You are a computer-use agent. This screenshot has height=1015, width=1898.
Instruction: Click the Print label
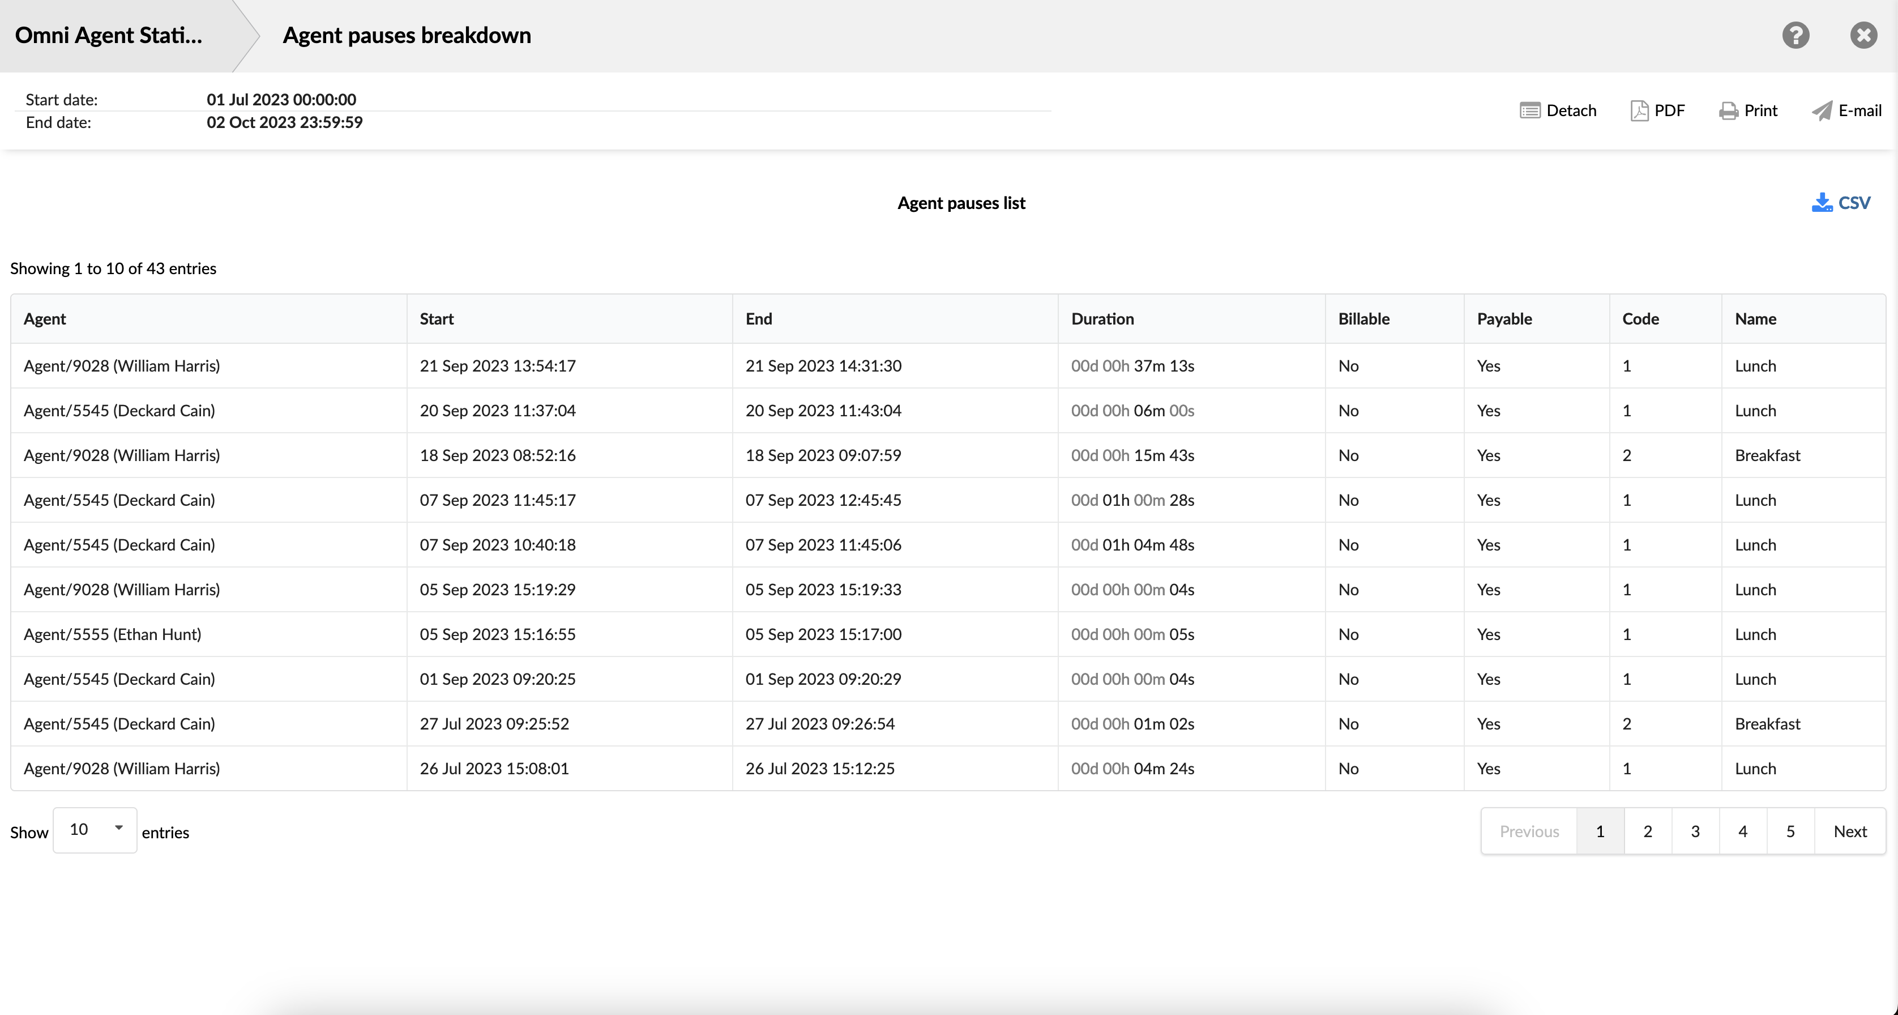[x=1760, y=110]
